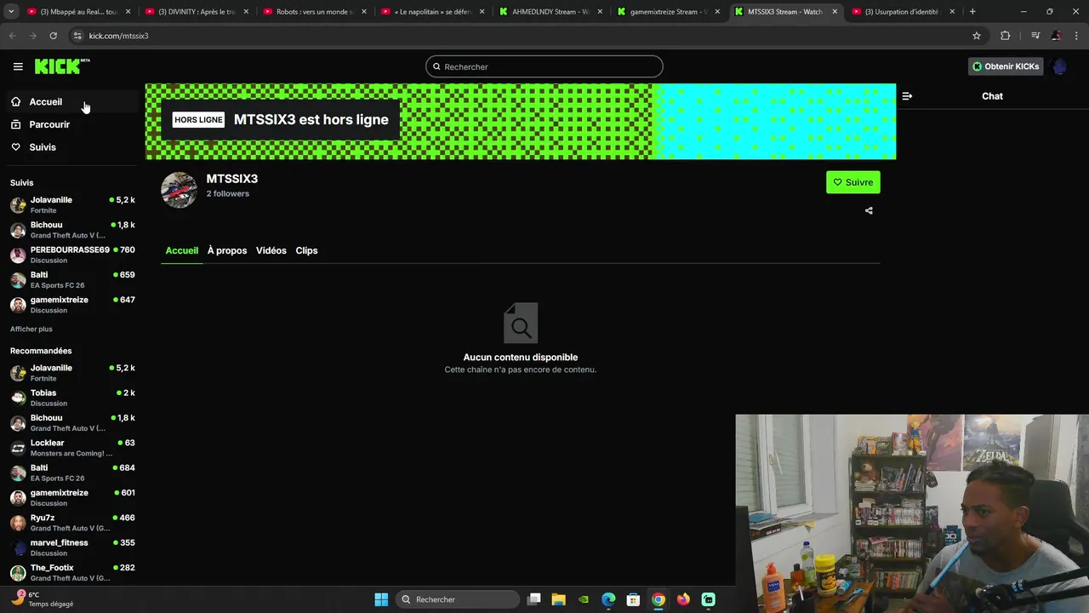Click Afficher plus under Suivis

point(31,329)
